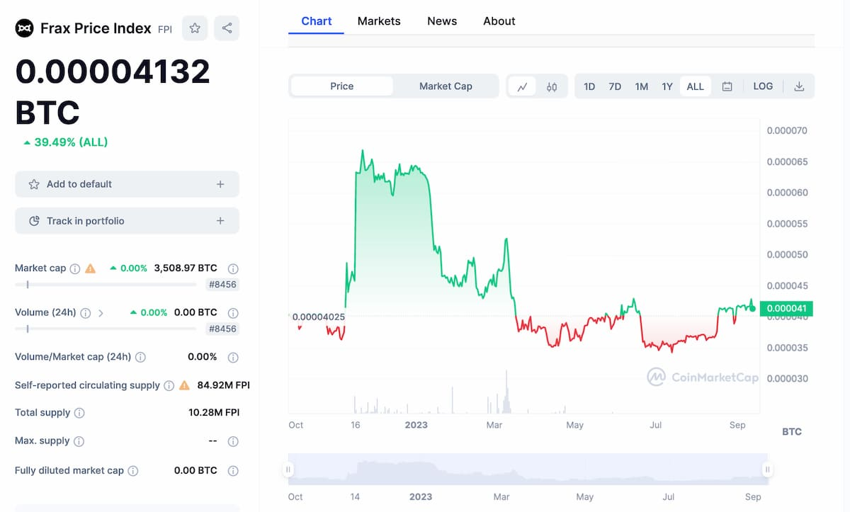Toggle chart to Market Cap view
The height and width of the screenshot is (512, 850).
[446, 86]
